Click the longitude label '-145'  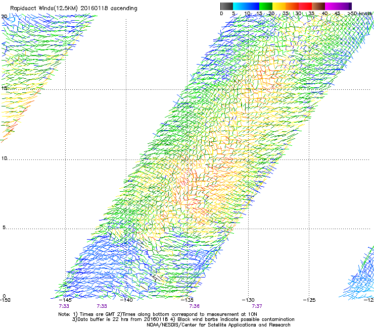click(65, 300)
